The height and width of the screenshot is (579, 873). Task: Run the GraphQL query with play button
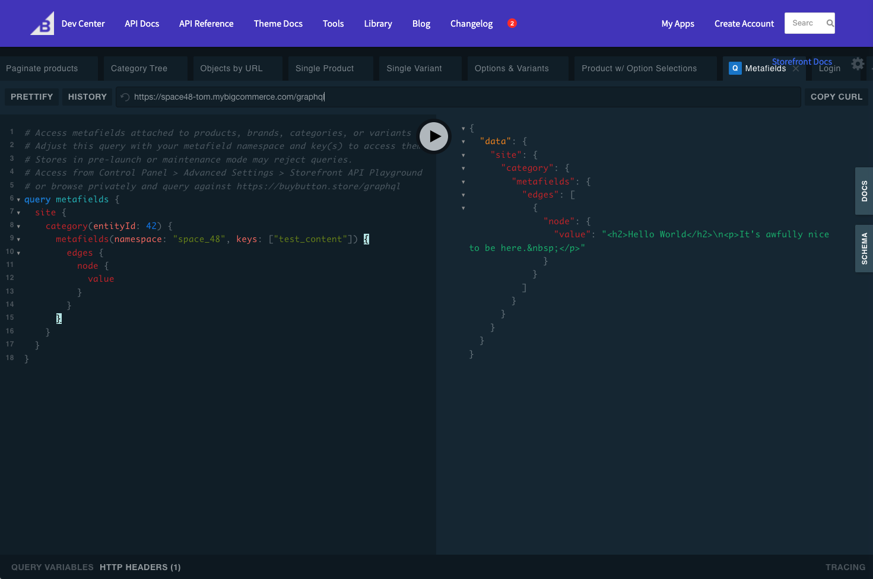click(434, 136)
